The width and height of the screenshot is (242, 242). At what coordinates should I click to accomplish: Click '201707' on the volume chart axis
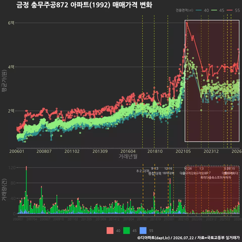(142, 219)
